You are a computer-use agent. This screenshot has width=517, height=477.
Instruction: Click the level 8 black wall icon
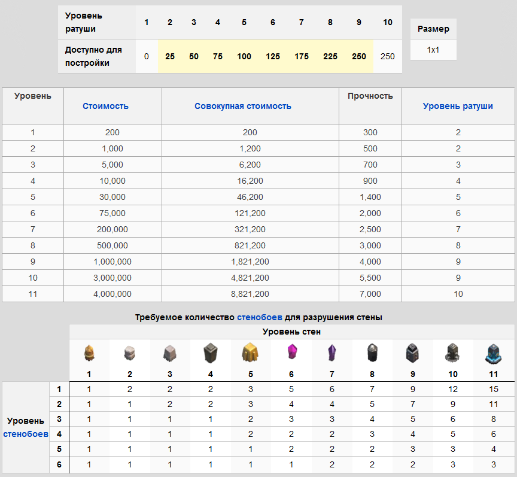point(372,353)
